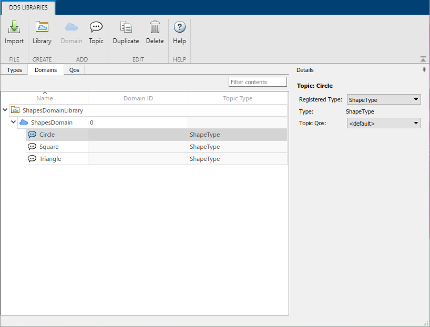The height and width of the screenshot is (327, 430).
Task: Open the Topic Qos default dropdown
Action: tap(384, 123)
